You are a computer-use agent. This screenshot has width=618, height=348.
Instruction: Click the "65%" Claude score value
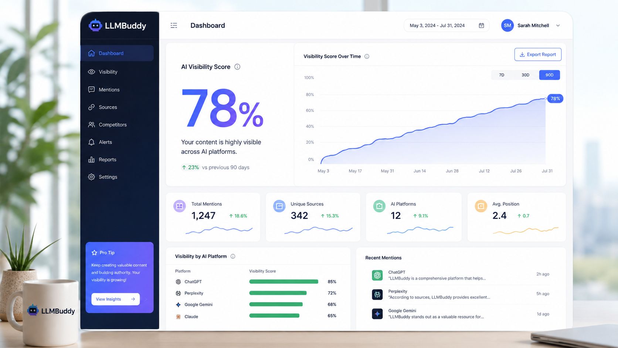[x=332, y=316]
